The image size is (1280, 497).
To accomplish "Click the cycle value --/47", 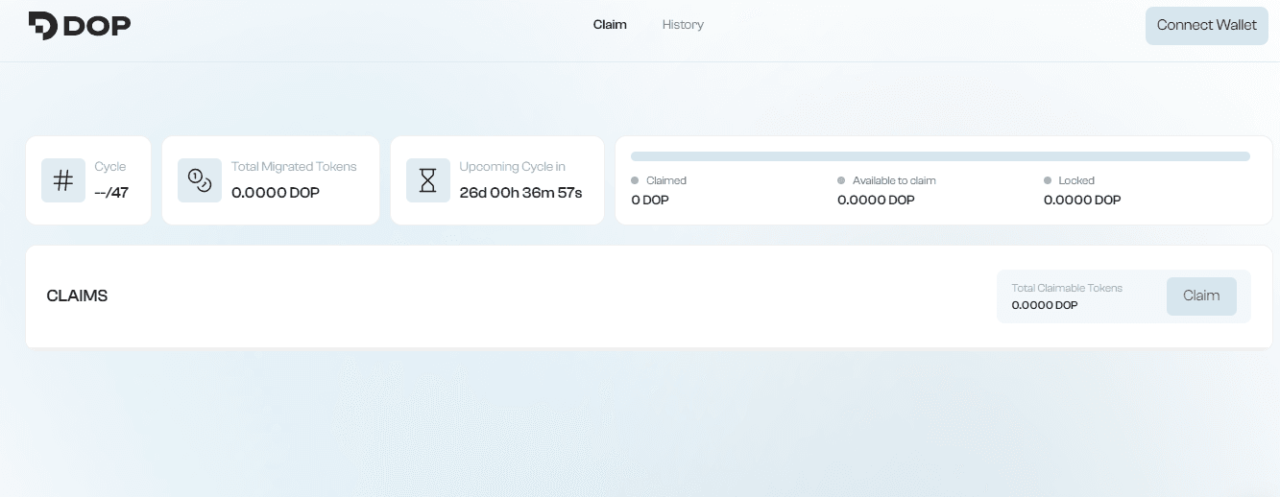I will (111, 193).
